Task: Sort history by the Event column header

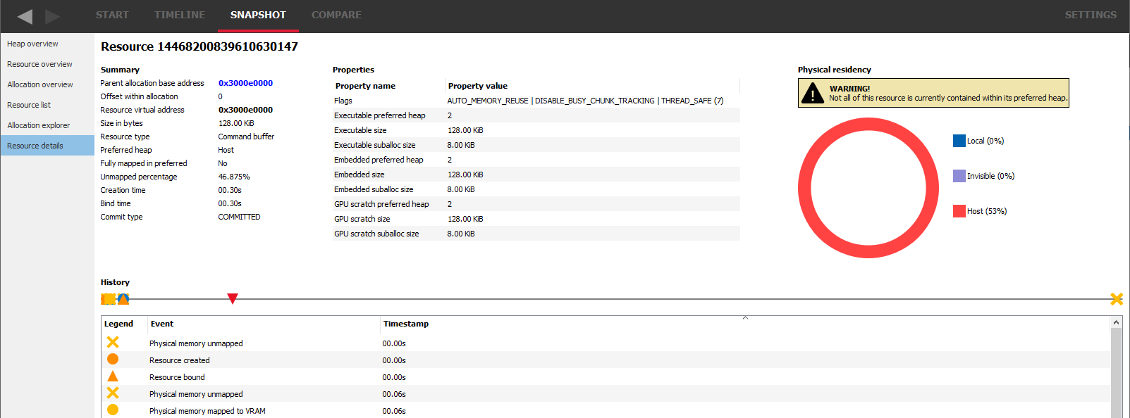Action: [x=162, y=324]
